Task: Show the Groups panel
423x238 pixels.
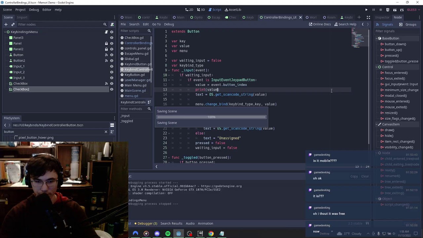Action: [408, 24]
